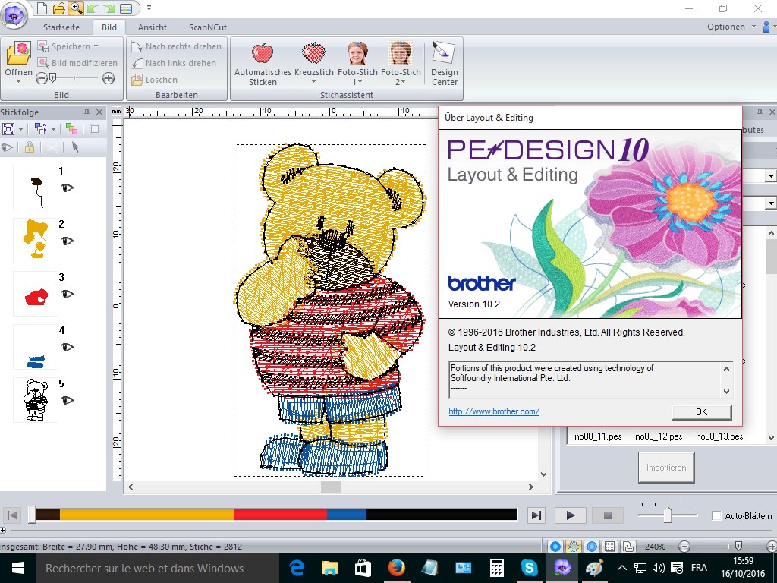Open the http://www.brother.com/ link
This screenshot has width=777, height=583.
click(493, 411)
